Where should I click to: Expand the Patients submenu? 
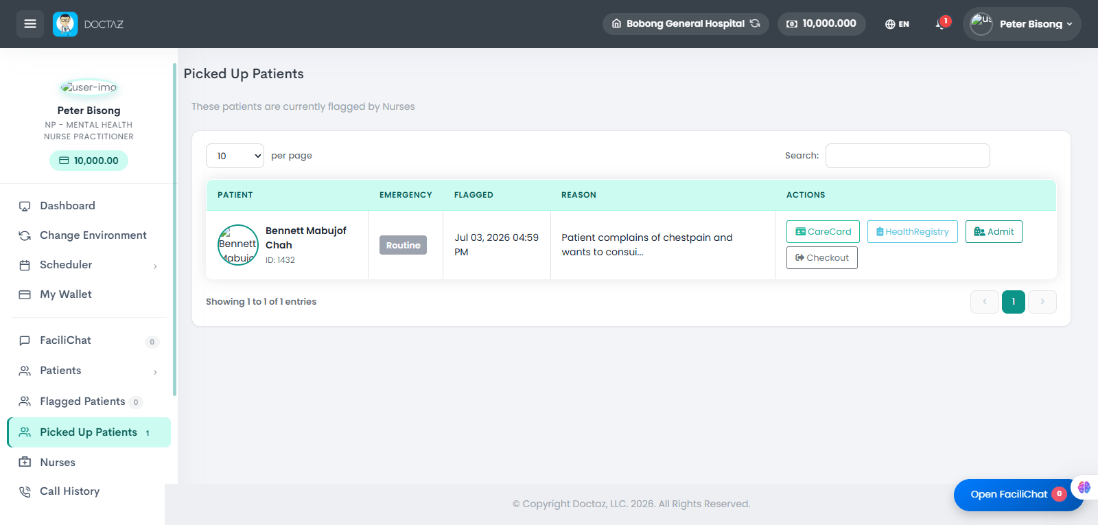coord(89,371)
